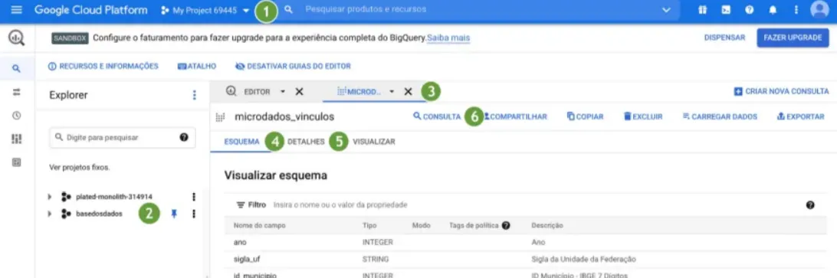Click the Explorer search input field
Viewport: 837px width, 278px height.
tap(122, 138)
